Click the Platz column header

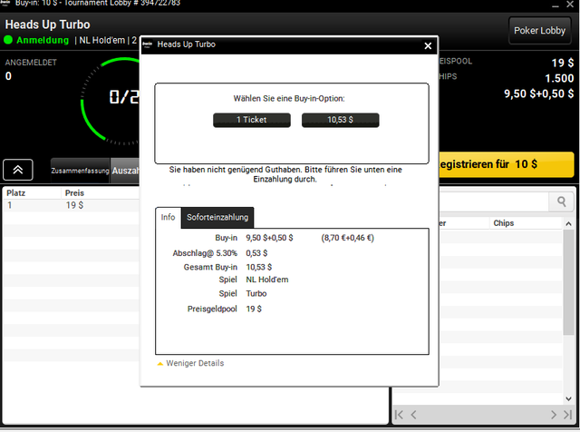click(16, 193)
